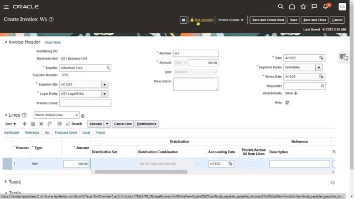Open Match Invoice Lines combo box

point(56,115)
